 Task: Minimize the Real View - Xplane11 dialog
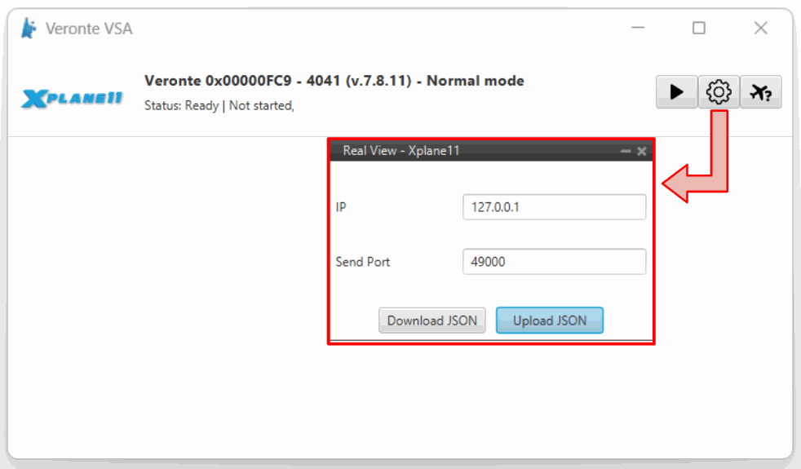pos(626,151)
